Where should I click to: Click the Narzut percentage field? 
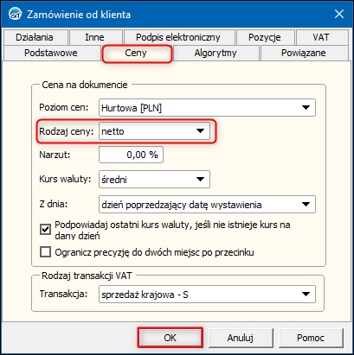(x=131, y=155)
